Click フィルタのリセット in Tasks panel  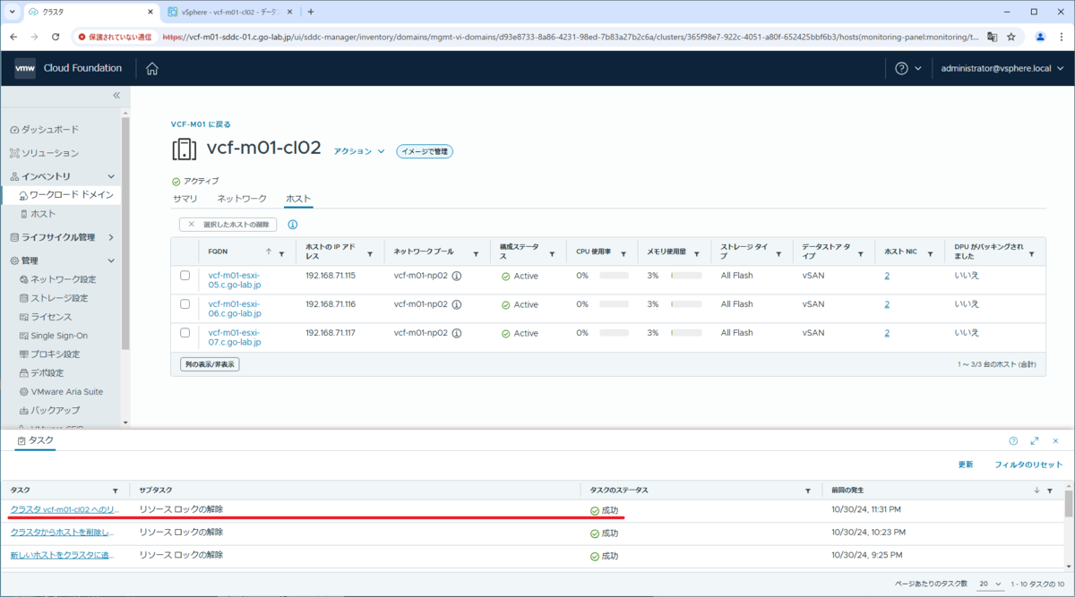(1028, 465)
